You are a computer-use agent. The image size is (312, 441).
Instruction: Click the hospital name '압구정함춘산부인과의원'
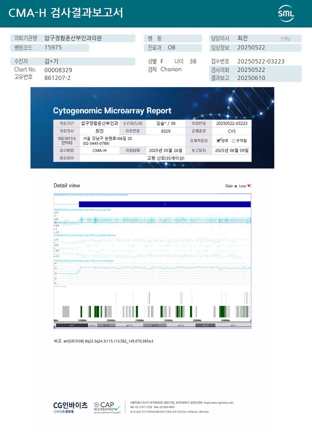(73, 38)
